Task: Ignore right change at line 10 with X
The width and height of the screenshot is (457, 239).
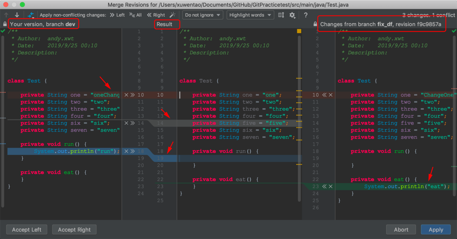Action: [331, 95]
